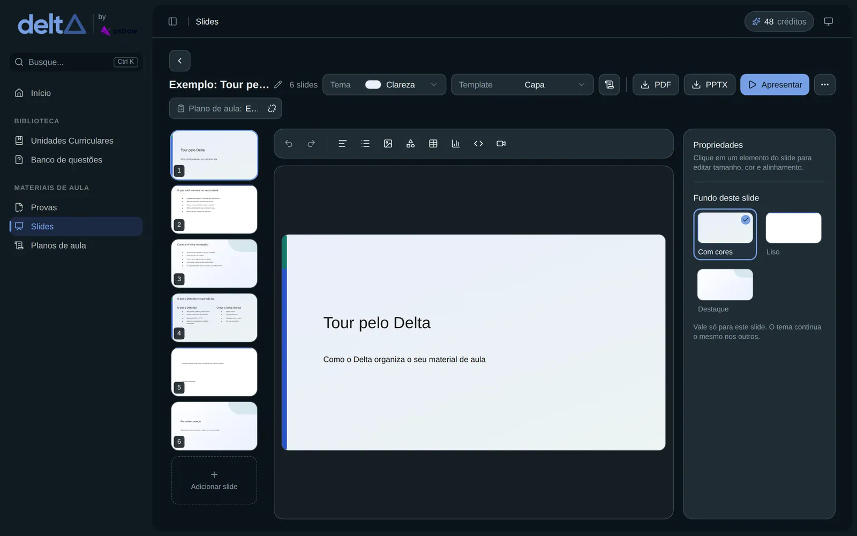The image size is (857, 536).
Task: Insert a bar chart element
Action: (456, 144)
